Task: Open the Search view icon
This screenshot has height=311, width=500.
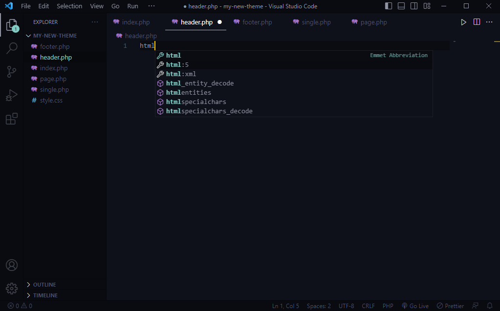Action: (x=11, y=48)
